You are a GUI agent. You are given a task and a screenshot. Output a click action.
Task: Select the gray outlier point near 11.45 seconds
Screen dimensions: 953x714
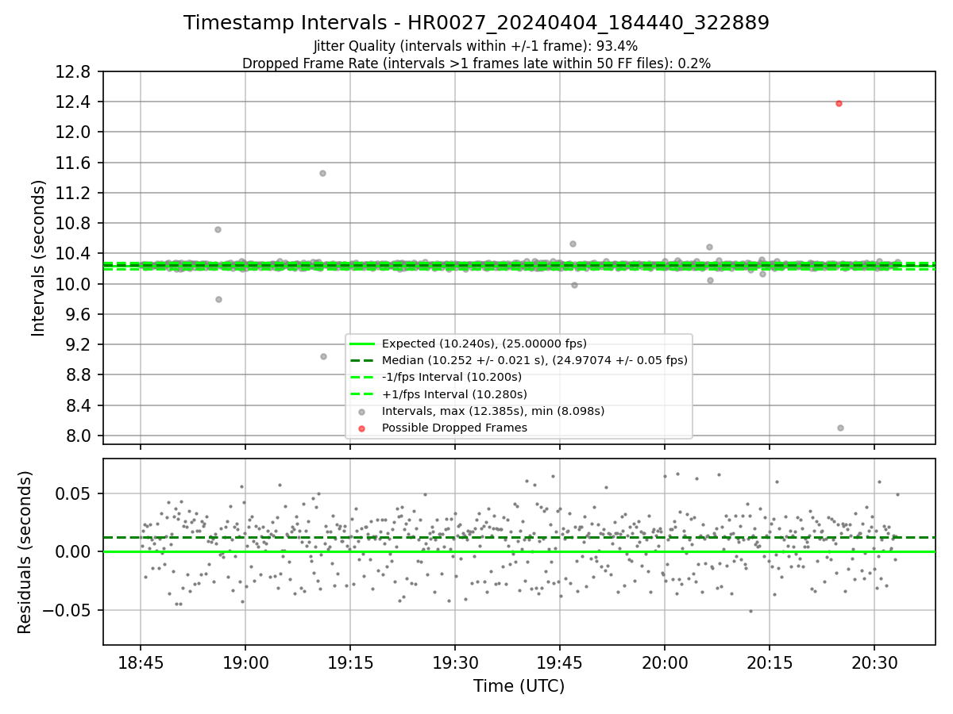[x=322, y=173]
